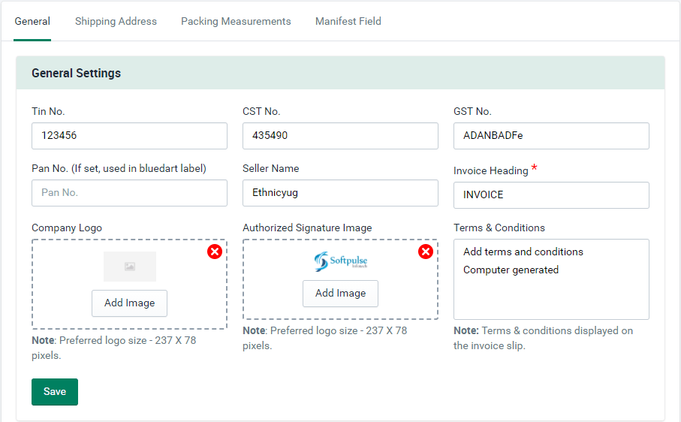Screen dimensions: 681x422
Task: Focus the Invoice Heading input
Action: pyautogui.click(x=551, y=195)
